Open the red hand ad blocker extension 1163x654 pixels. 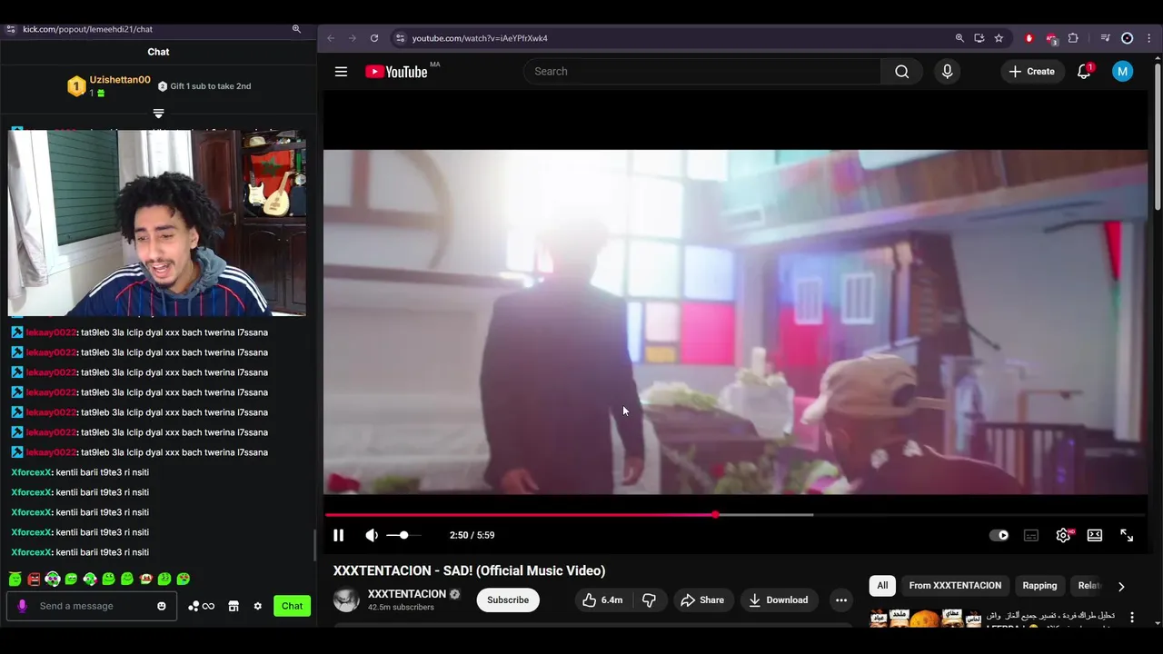click(1029, 38)
